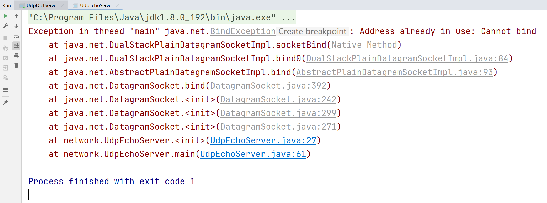
Task: Close the UdpDictServer tab
Action: 62,6
